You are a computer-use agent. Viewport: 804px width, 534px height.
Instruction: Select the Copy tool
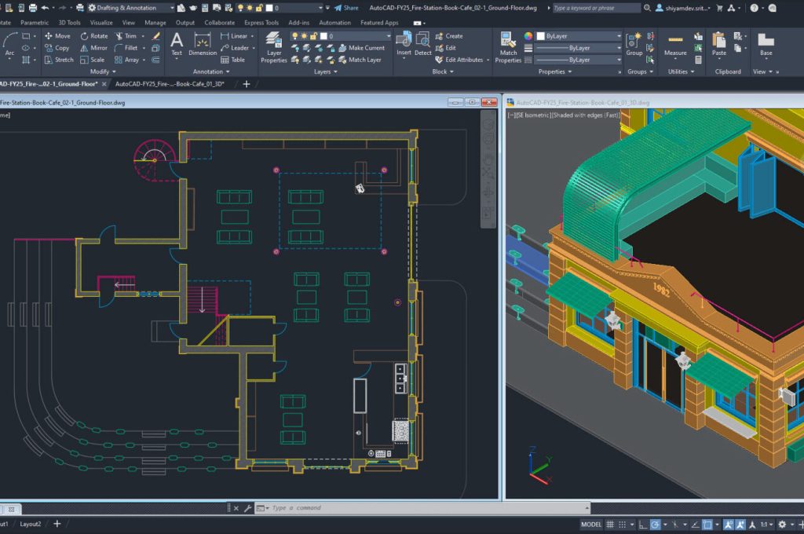(x=57, y=48)
